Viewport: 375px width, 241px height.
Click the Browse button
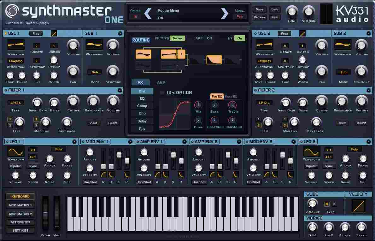[x=259, y=17]
